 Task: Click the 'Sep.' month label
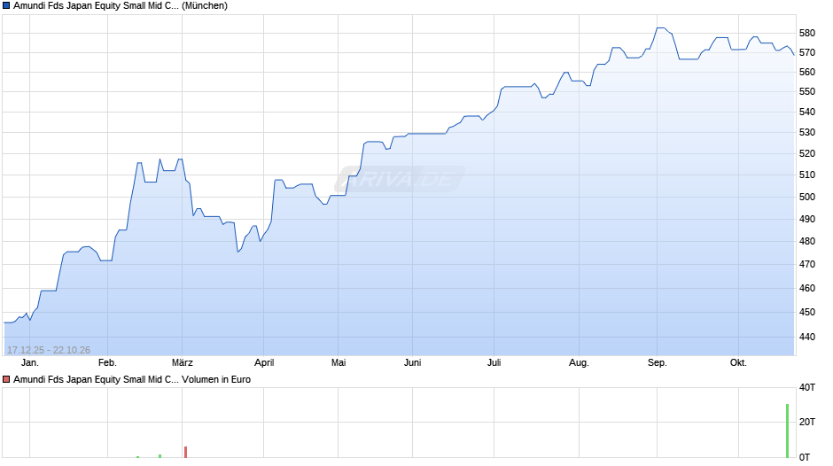658,363
